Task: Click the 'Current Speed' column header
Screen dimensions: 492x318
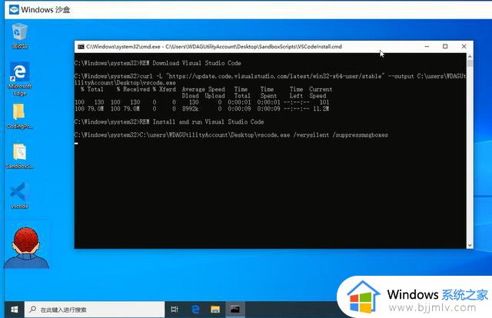Action: [321, 92]
